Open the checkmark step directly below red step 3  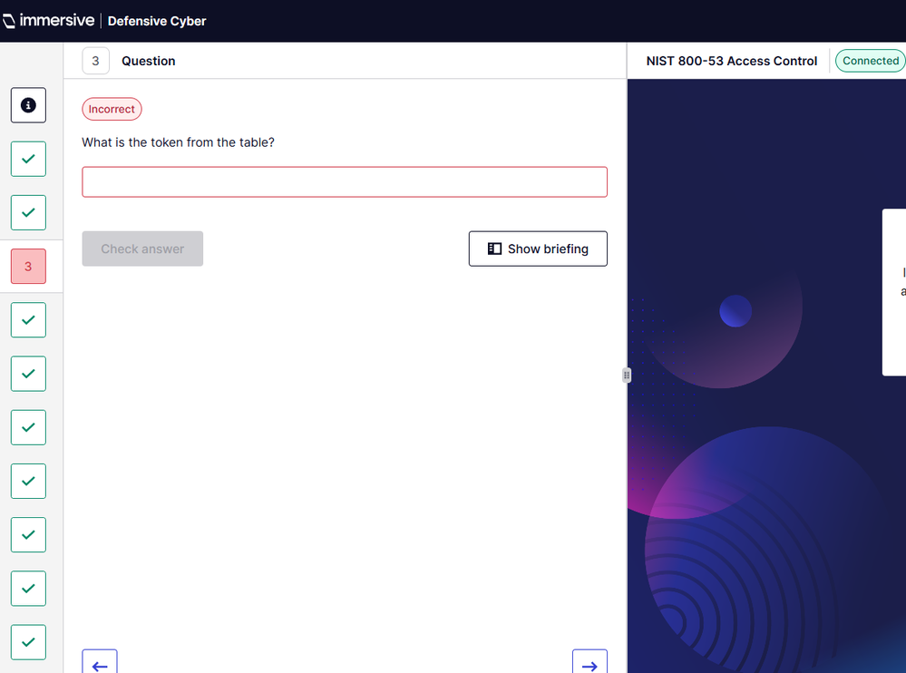(28, 320)
